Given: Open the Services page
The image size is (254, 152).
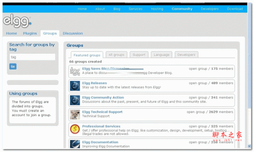Looking at the screenshot, I should [x=135, y=9].
